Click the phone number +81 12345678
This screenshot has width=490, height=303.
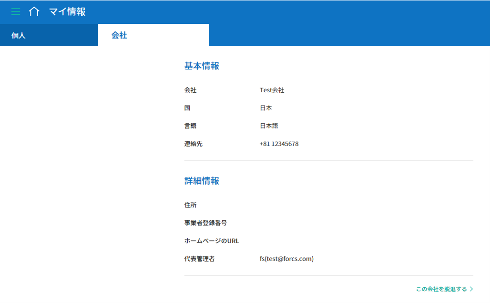[279, 144]
